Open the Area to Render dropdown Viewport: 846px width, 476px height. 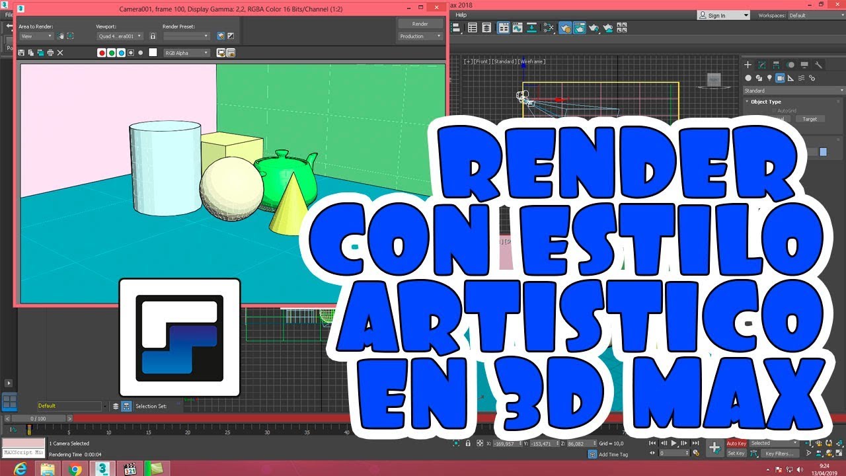[x=36, y=36]
